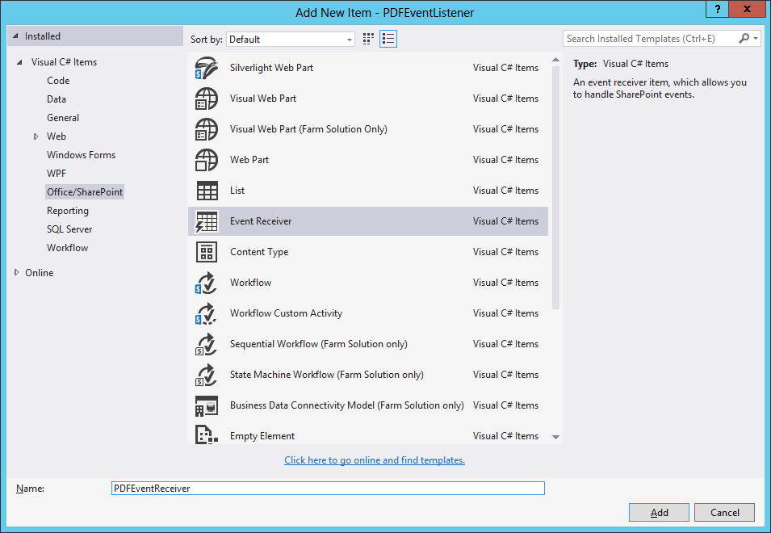
Task: Select the General category
Action: click(x=63, y=118)
